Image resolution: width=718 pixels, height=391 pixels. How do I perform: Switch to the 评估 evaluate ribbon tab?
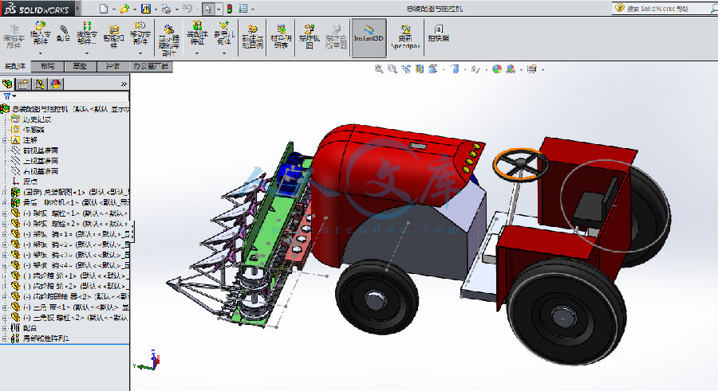click(x=112, y=66)
